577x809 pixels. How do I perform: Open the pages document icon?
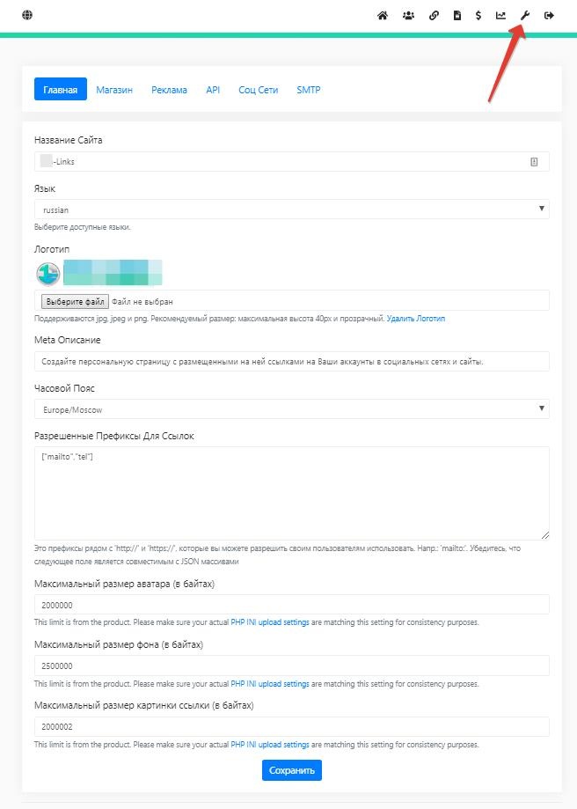click(x=457, y=15)
